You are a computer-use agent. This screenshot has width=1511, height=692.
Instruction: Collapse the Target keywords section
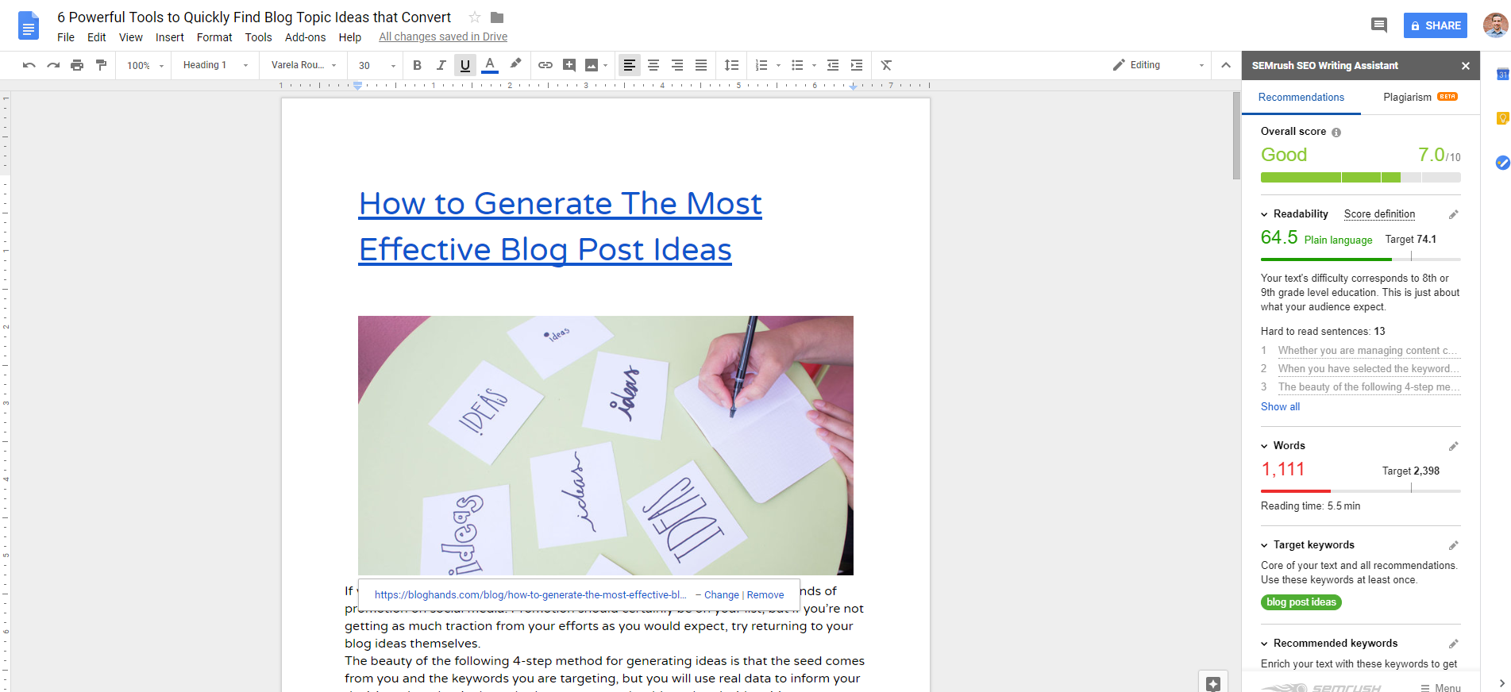(1265, 545)
